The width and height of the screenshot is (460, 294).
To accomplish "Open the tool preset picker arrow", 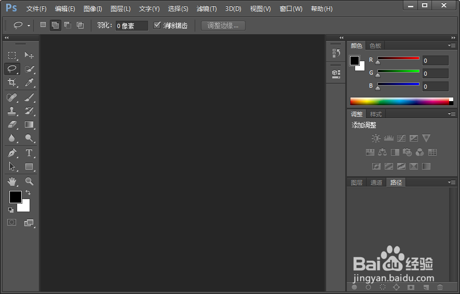I will pyautogui.click(x=29, y=25).
